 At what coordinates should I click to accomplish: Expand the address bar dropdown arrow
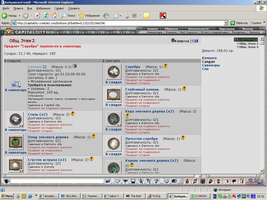(x=226, y=23)
